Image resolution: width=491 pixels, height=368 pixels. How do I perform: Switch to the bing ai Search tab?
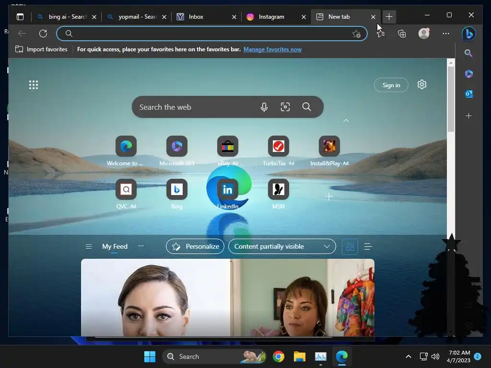click(66, 17)
